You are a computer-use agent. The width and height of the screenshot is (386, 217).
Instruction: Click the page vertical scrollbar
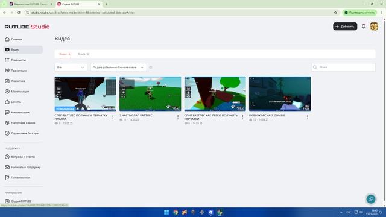pos(384,111)
